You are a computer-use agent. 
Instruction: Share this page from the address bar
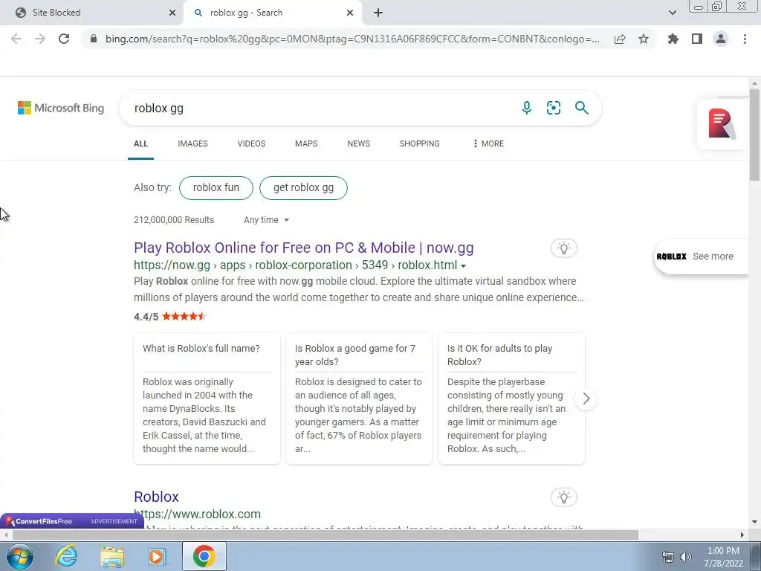[x=620, y=39]
